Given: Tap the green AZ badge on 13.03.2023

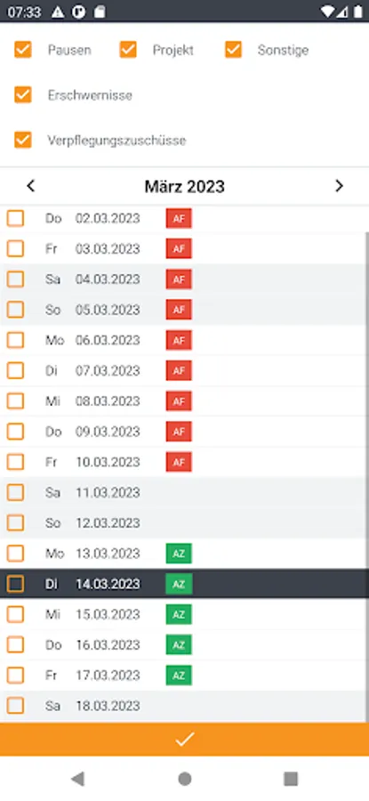Looking at the screenshot, I should tap(179, 554).
